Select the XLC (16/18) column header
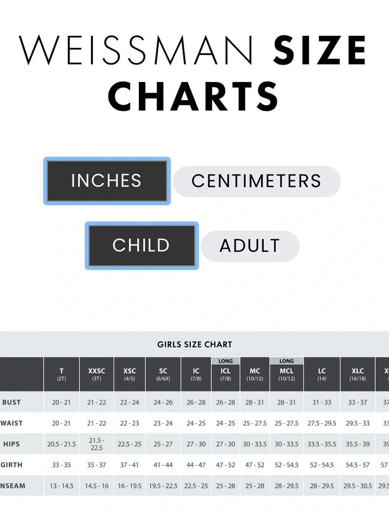 click(357, 374)
